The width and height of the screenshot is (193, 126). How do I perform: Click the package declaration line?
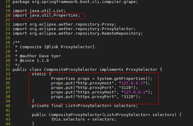click(75, 2)
